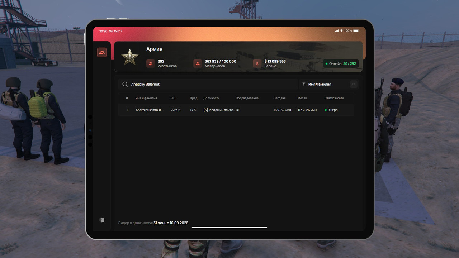Click the tablet home indicator bar

[x=229, y=227]
